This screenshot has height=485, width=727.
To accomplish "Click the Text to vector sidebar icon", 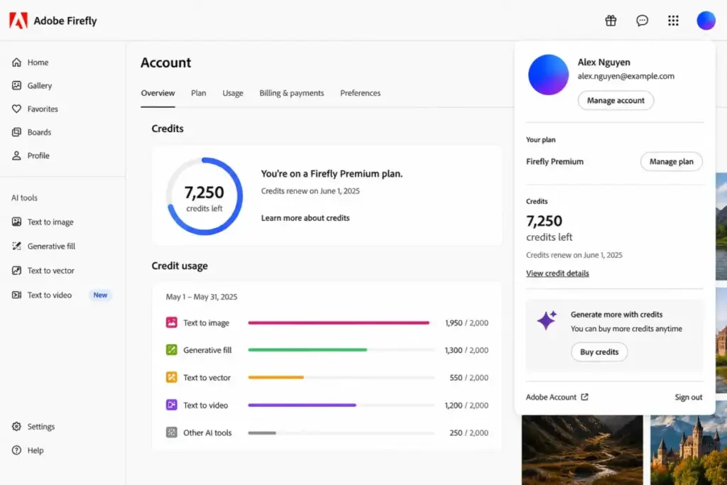I will [17, 271].
